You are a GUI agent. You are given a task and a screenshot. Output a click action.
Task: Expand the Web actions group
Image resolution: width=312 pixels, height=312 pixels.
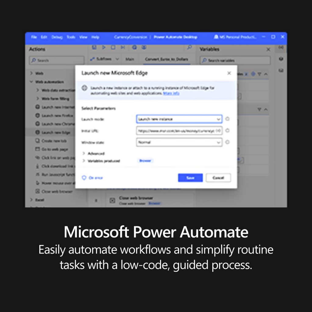click(x=31, y=73)
